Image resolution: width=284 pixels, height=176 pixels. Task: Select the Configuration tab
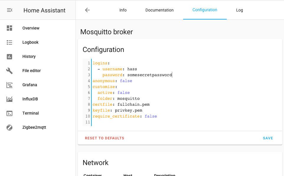[205, 10]
